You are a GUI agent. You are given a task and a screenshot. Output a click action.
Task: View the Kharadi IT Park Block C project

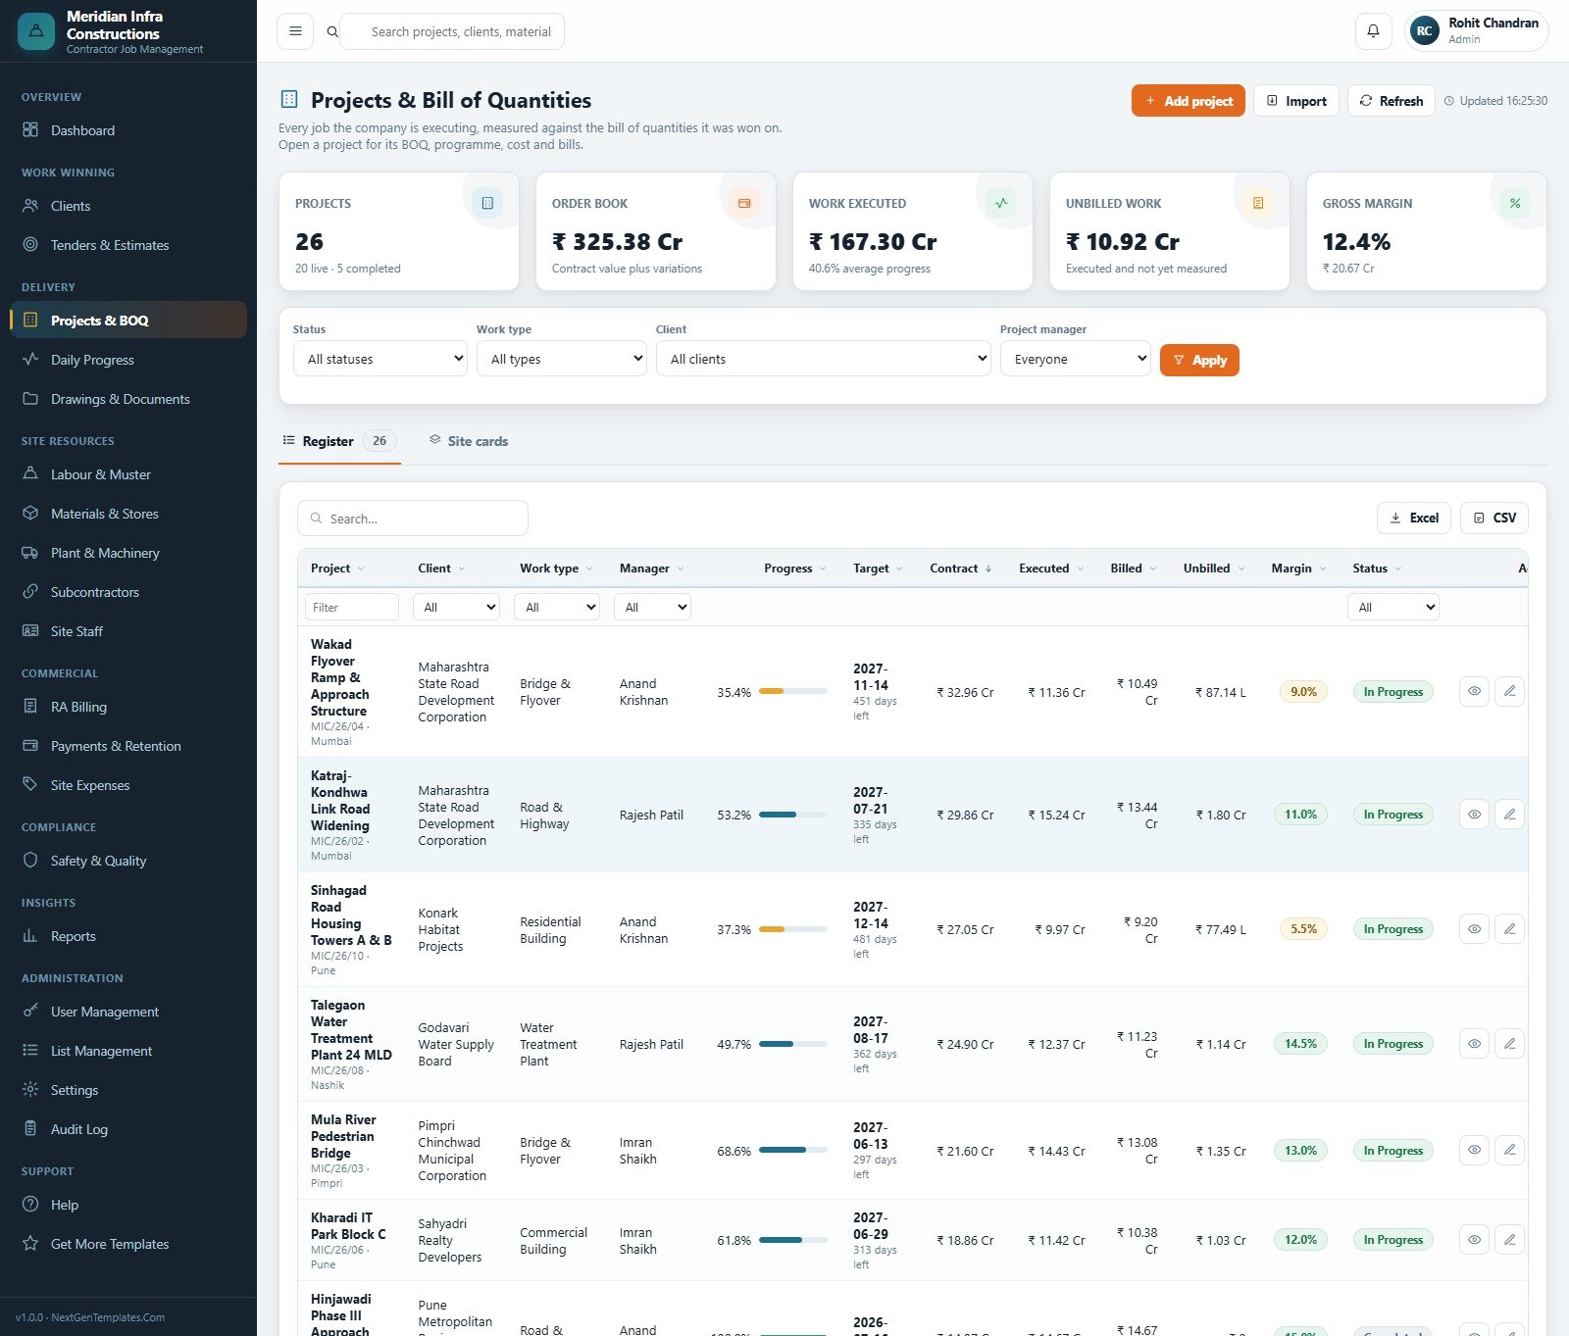pyautogui.click(x=1474, y=1239)
